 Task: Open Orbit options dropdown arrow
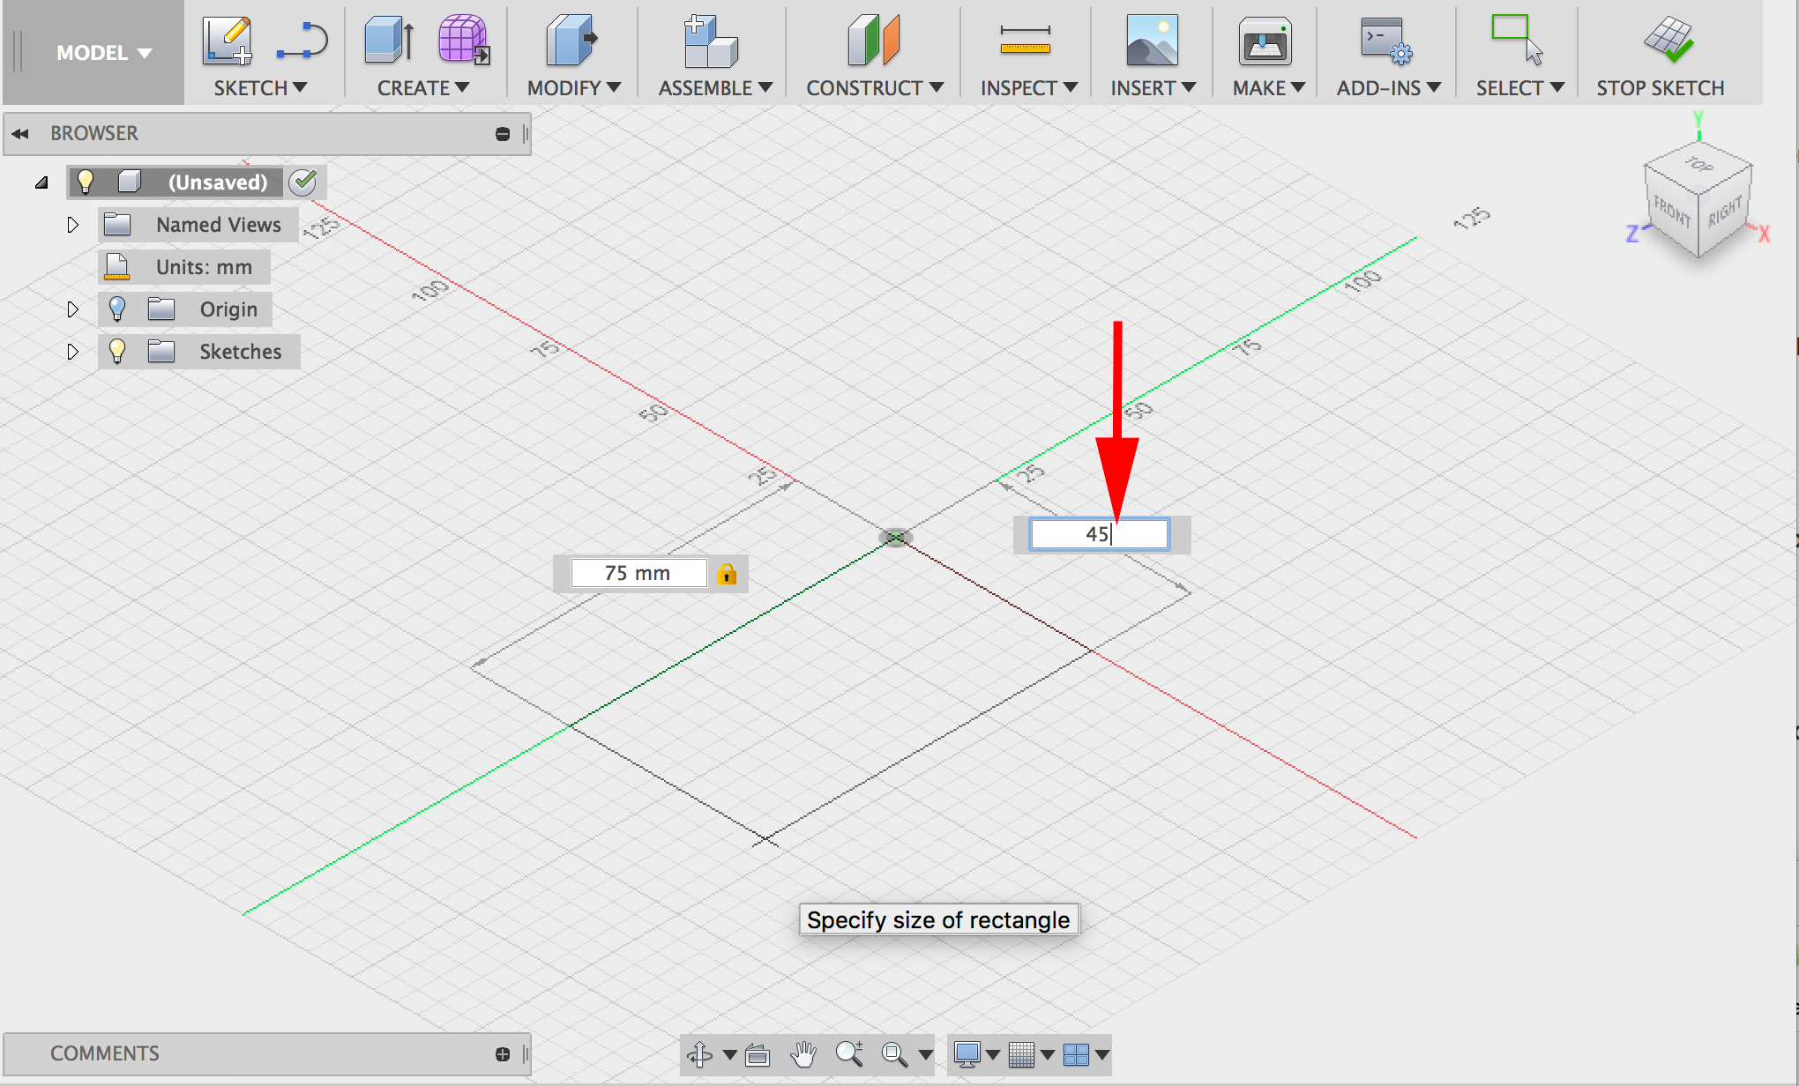point(729,1054)
